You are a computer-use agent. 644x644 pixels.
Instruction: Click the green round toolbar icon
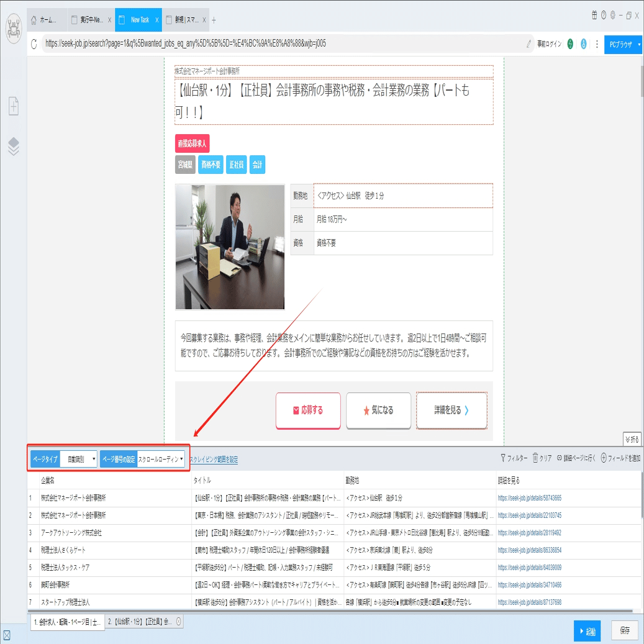tap(570, 44)
